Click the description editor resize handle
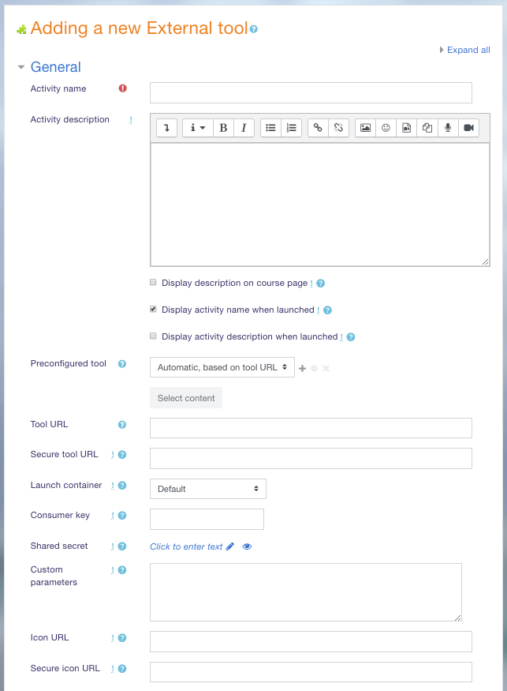Screen dimensions: 507x691 click(x=485, y=261)
